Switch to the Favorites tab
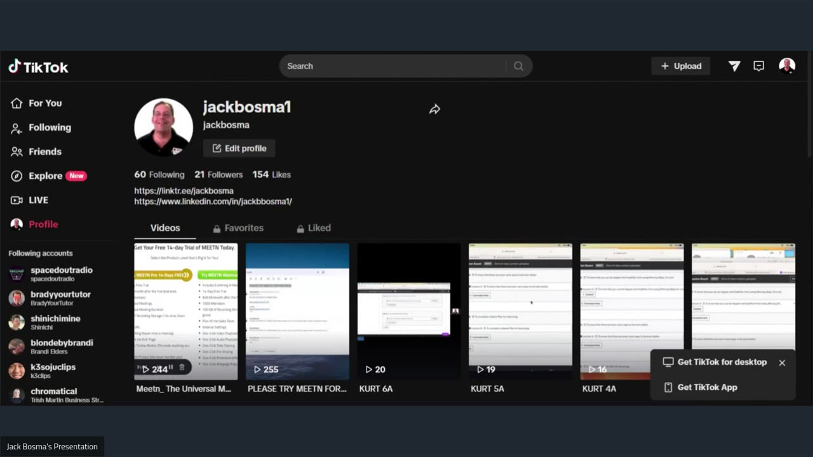This screenshot has width=813, height=457. pos(238,228)
